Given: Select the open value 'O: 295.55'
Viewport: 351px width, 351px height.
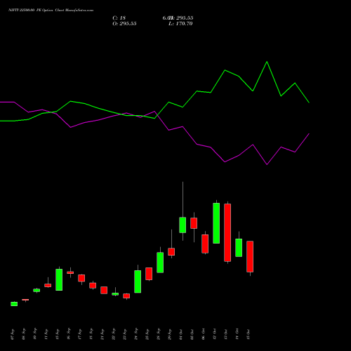Looking at the screenshot, I should pos(124,24).
